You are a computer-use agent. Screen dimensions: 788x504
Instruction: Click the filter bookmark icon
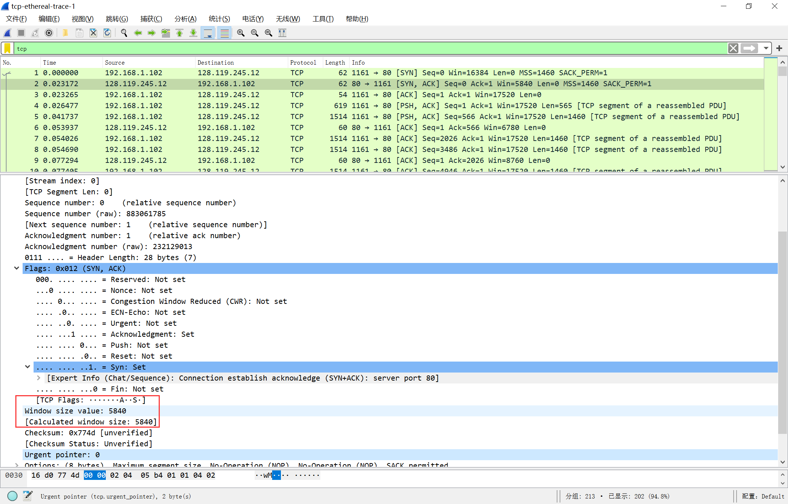[7, 48]
